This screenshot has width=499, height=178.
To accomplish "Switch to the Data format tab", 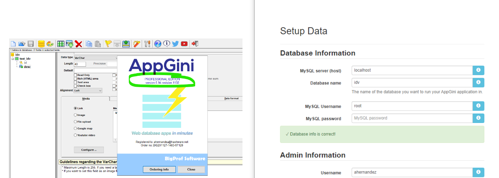I will click(231, 98).
